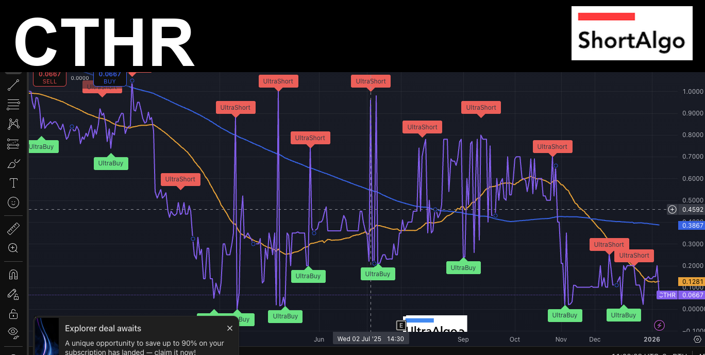Click the SELL 0.0667 button

(50, 77)
